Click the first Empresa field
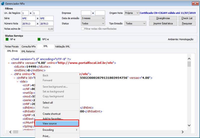 click(x=86, y=13)
